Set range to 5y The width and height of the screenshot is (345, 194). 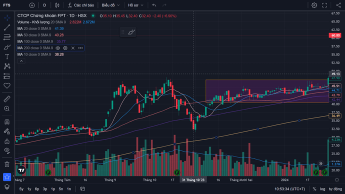(21, 189)
